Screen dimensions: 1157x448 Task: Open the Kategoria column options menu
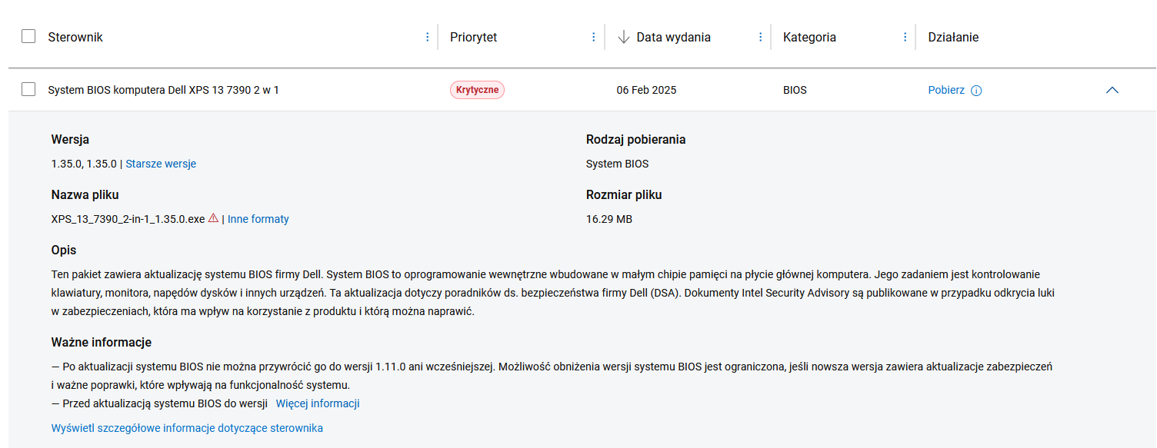(x=905, y=37)
